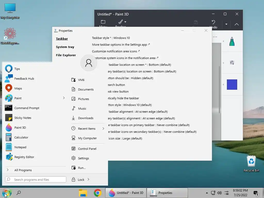The image size is (264, 198).
Task: Open Settings from Start menu
Action: click(x=88, y=158)
